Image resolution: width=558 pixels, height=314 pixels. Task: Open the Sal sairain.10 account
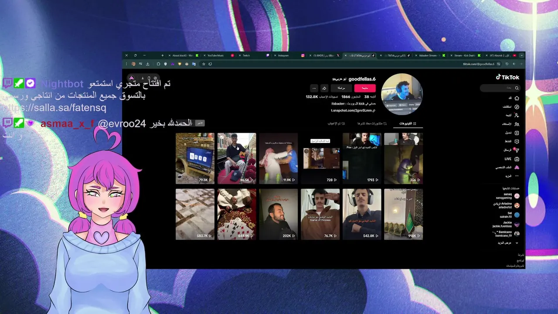tap(510, 215)
